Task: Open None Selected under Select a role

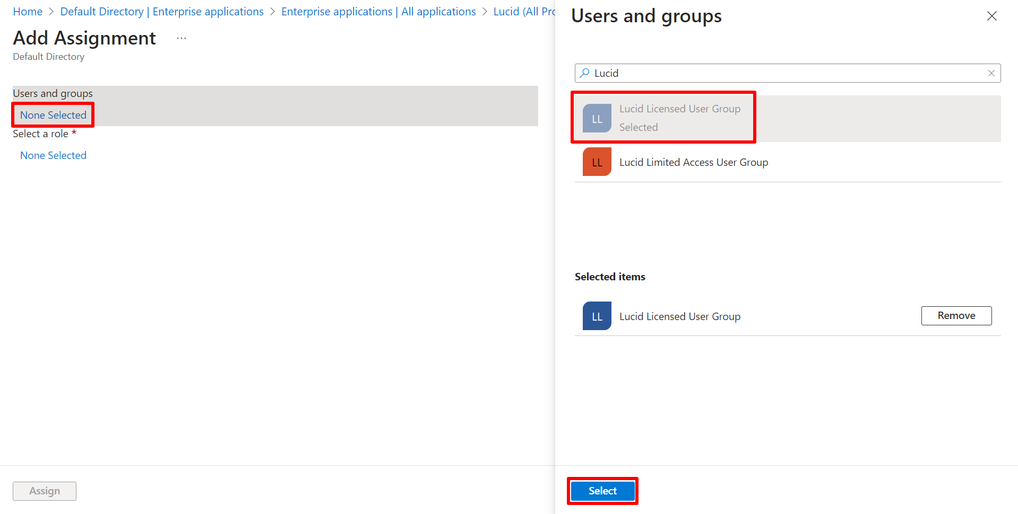Action: point(53,155)
